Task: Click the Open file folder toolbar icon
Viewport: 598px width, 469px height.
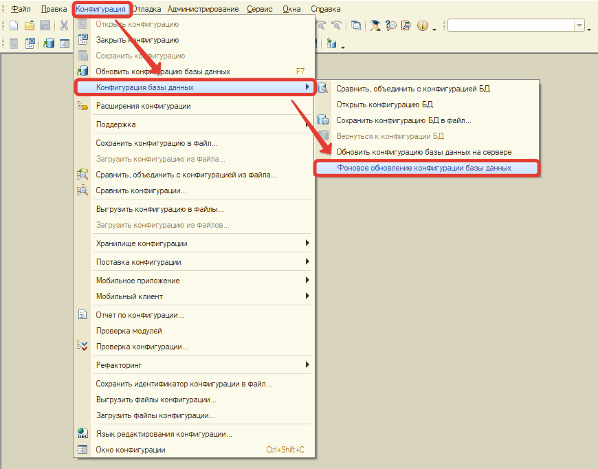Action: (x=30, y=25)
